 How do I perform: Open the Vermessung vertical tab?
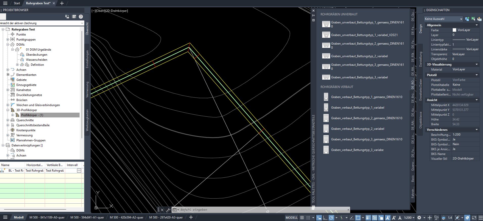pyautogui.click(x=87, y=89)
